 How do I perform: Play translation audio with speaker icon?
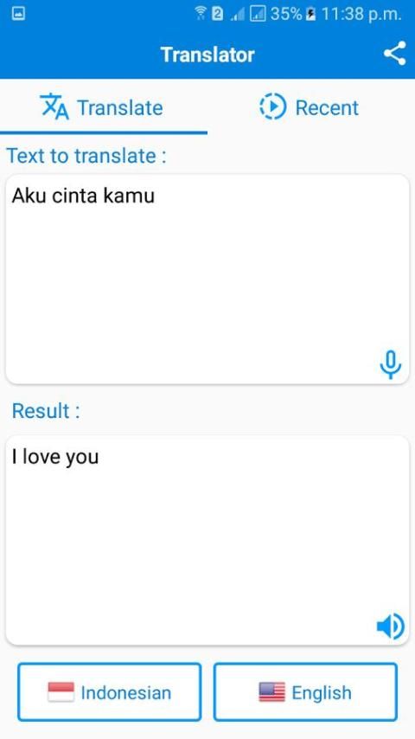click(391, 627)
